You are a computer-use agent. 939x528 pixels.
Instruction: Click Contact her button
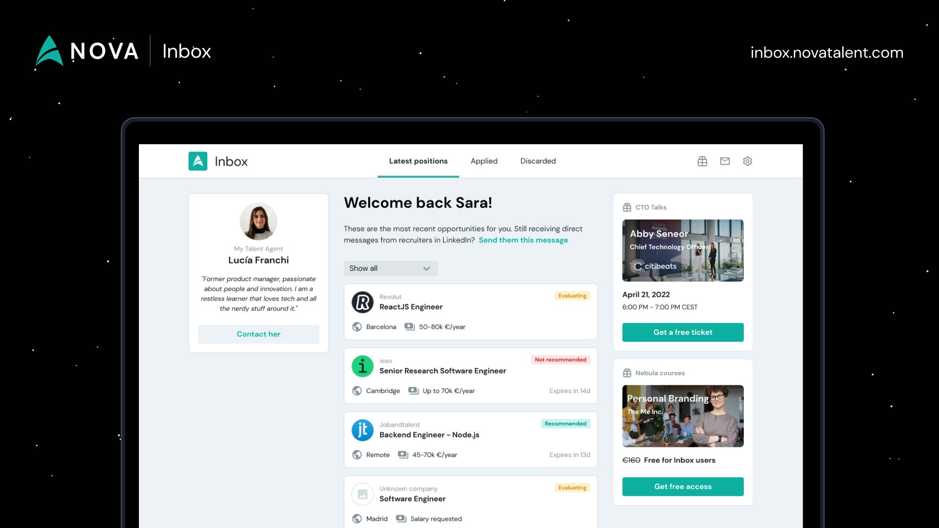(x=258, y=334)
